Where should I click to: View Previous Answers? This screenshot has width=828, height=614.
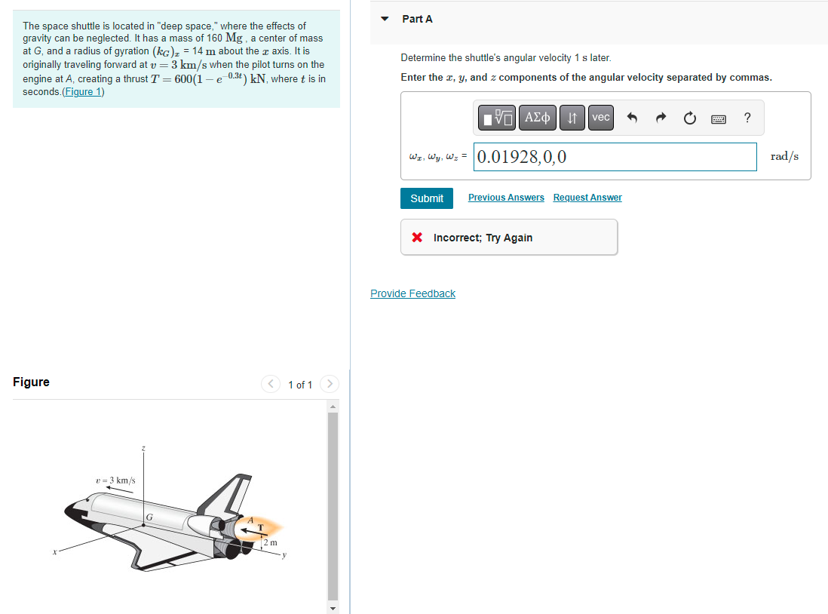[505, 197]
